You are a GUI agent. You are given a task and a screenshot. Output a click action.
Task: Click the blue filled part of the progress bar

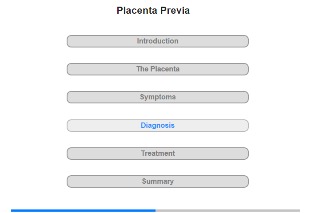click(83, 210)
